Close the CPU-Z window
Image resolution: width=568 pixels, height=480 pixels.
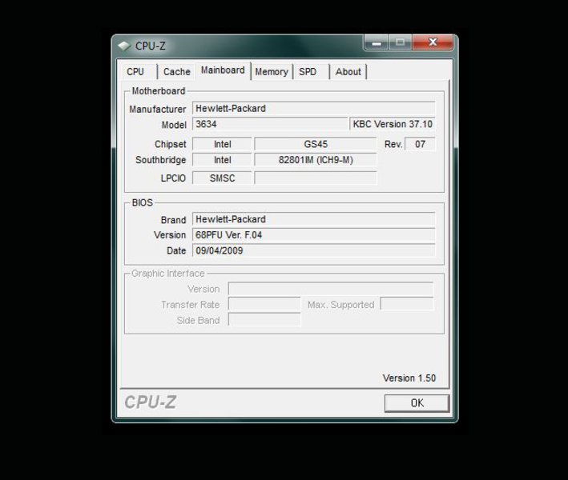[433, 42]
